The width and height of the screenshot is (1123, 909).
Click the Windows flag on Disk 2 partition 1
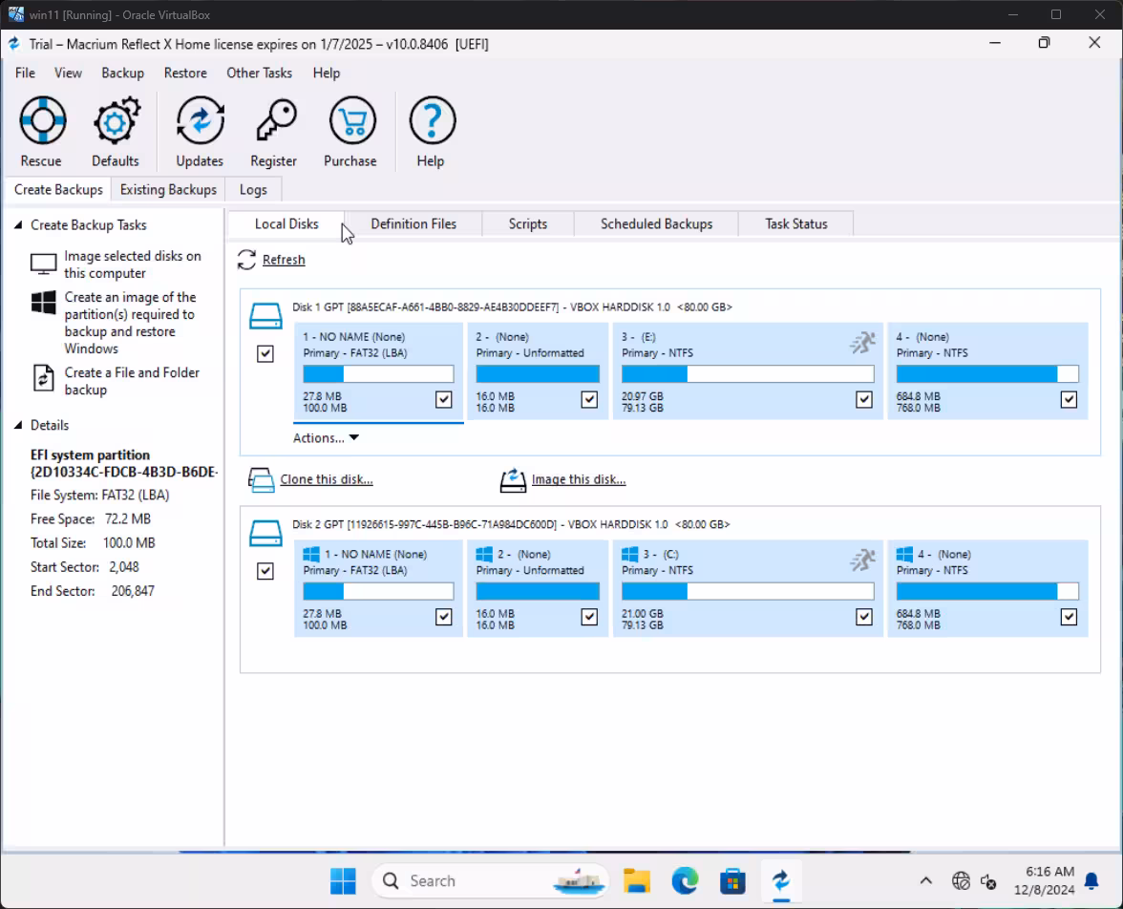tap(311, 555)
